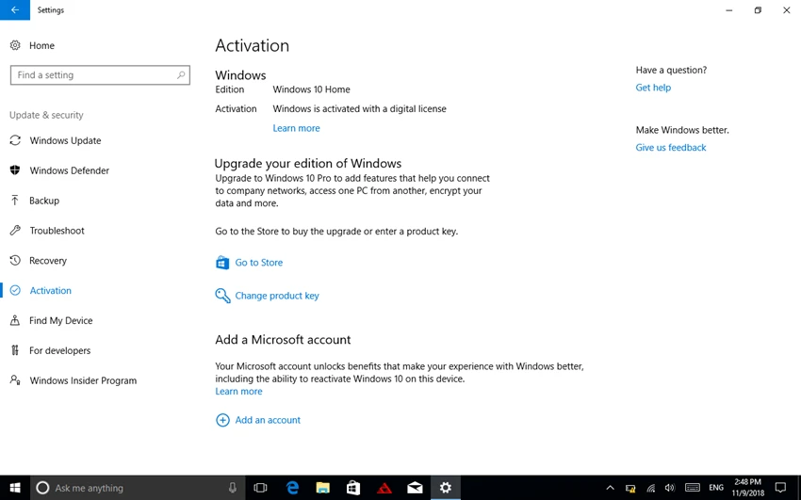Open Task View from the taskbar

pyautogui.click(x=260, y=488)
